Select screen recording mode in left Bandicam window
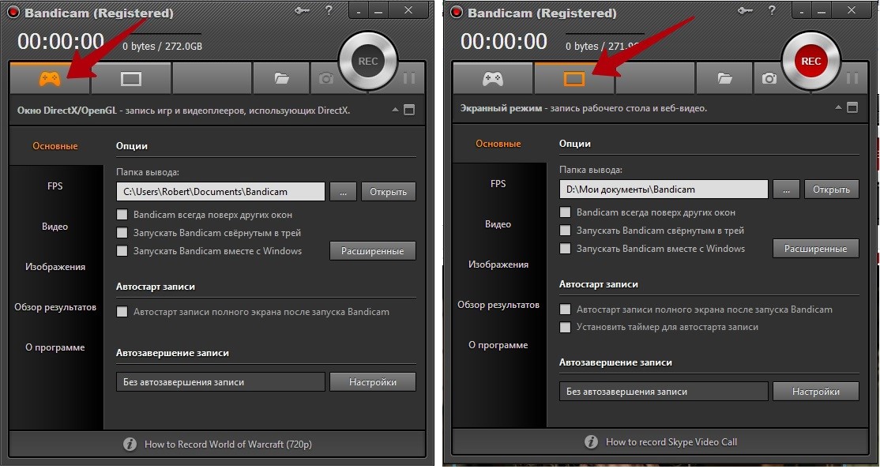The width and height of the screenshot is (880, 469). (131, 78)
